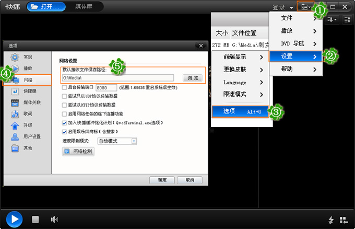
Task: Click the 打开 open file button
Action: (46, 7)
